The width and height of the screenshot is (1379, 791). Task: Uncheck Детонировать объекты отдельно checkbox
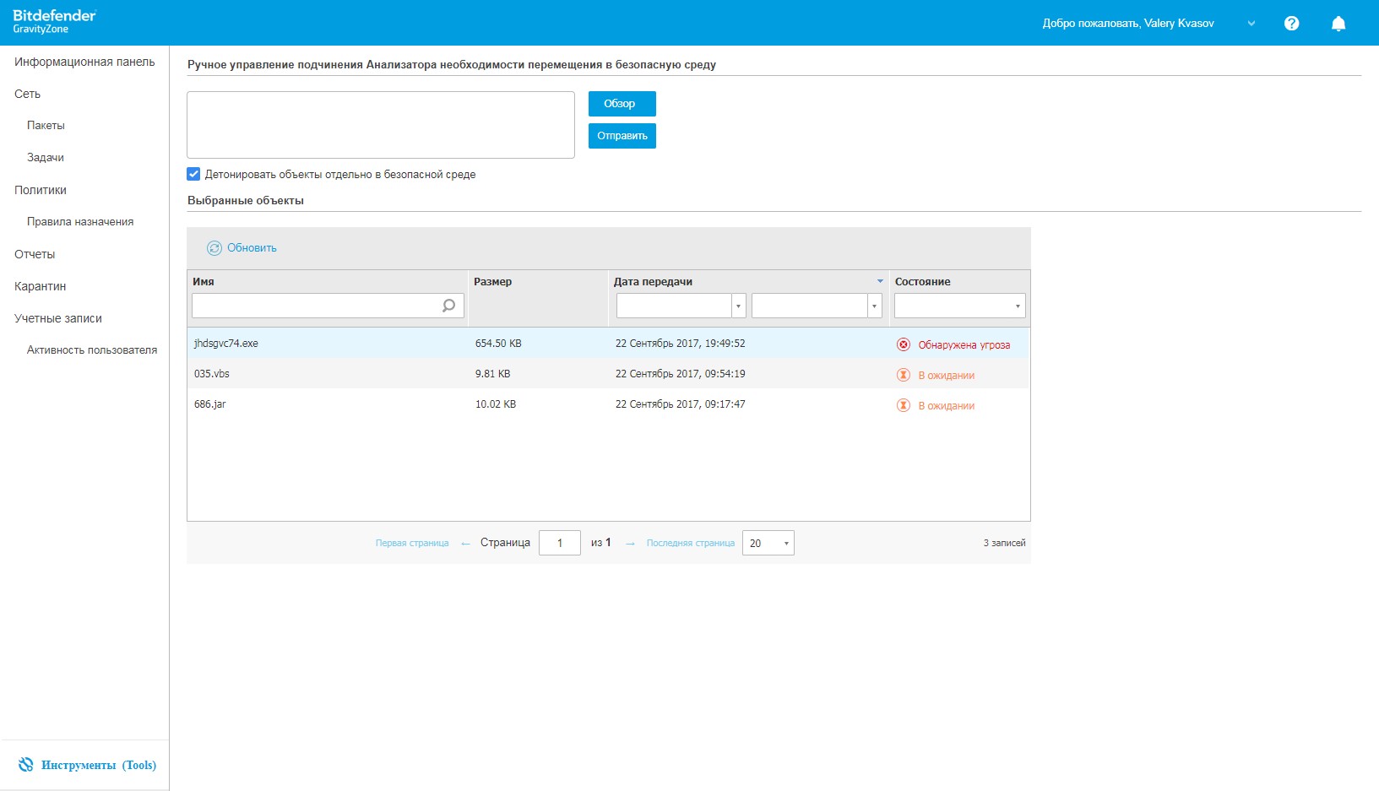tap(193, 174)
